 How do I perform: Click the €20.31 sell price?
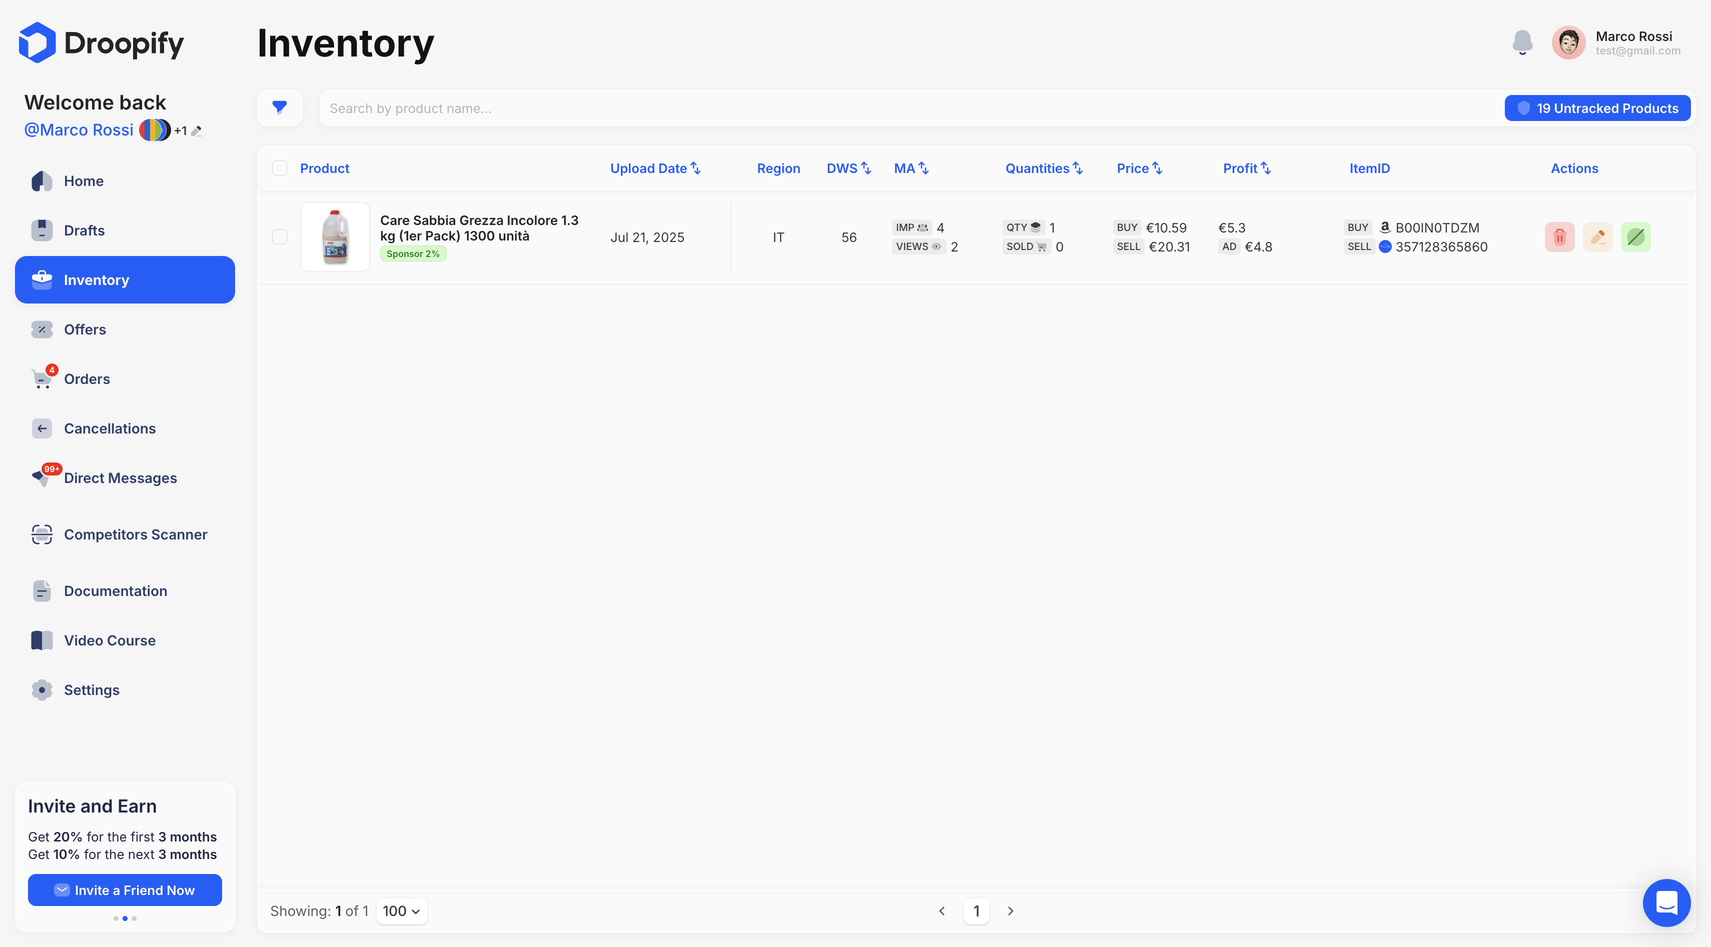point(1169,247)
